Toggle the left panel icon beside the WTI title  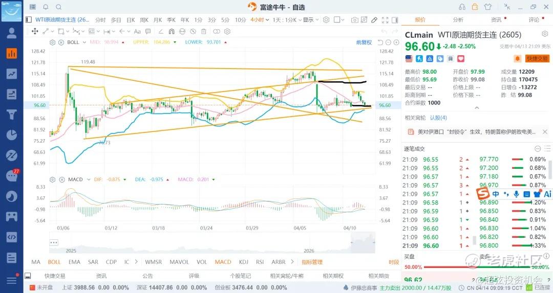pyautogui.click(x=29, y=20)
